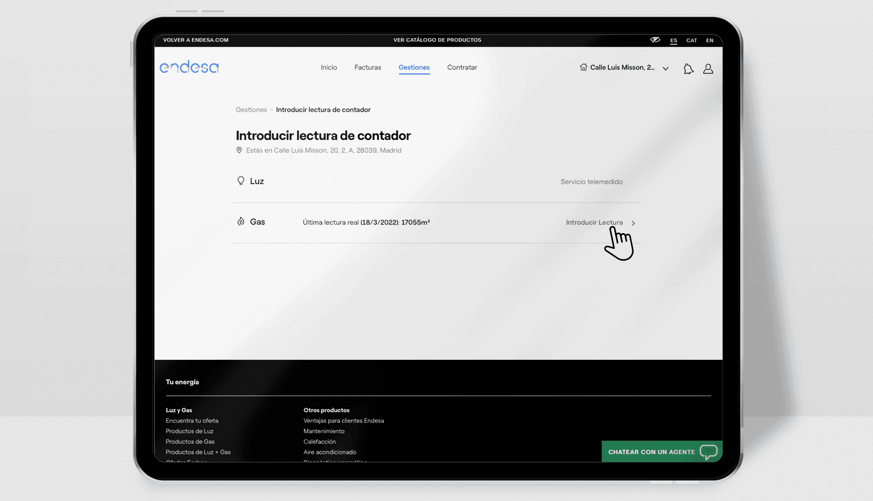Click the Estás en Calle Luis Misson address text

point(324,150)
